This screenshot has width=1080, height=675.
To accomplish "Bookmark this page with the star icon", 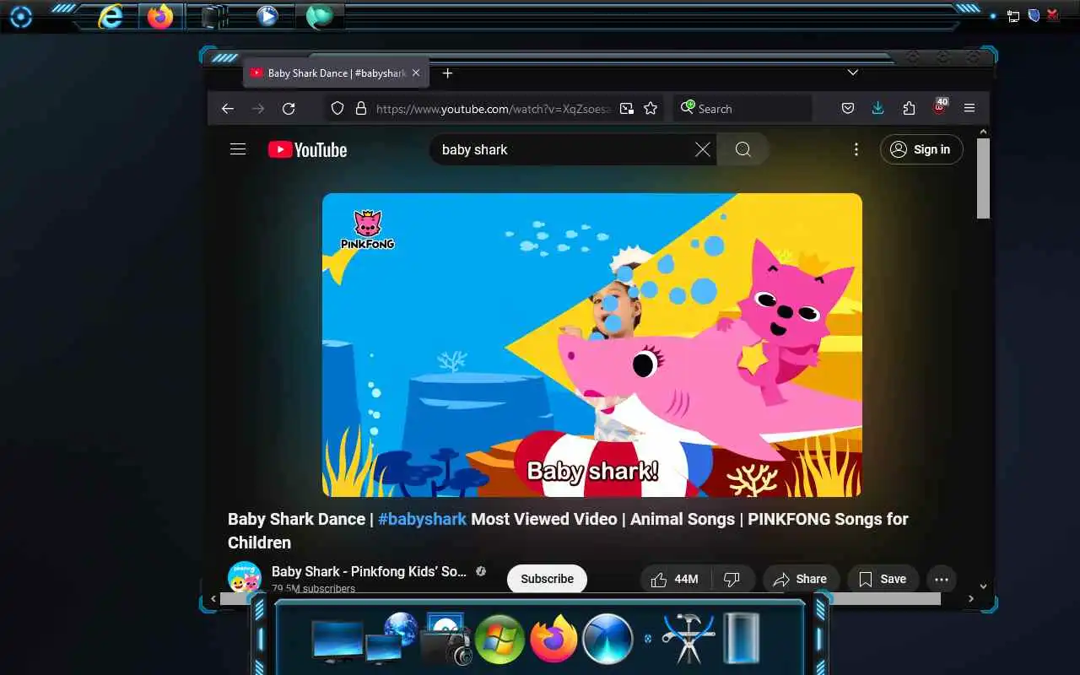I will tap(651, 109).
